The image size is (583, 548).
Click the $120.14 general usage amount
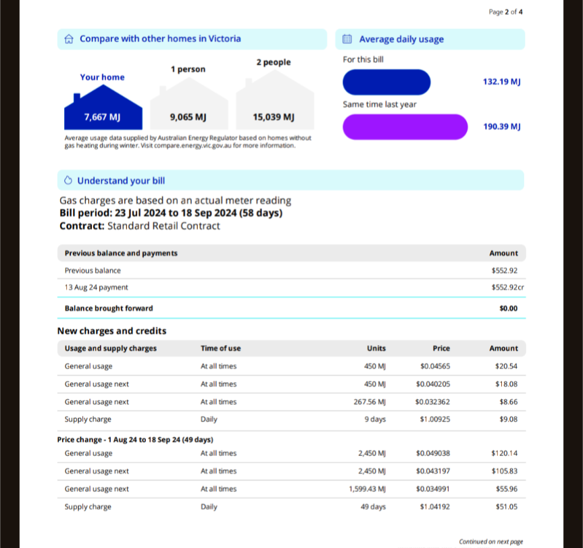(x=506, y=453)
